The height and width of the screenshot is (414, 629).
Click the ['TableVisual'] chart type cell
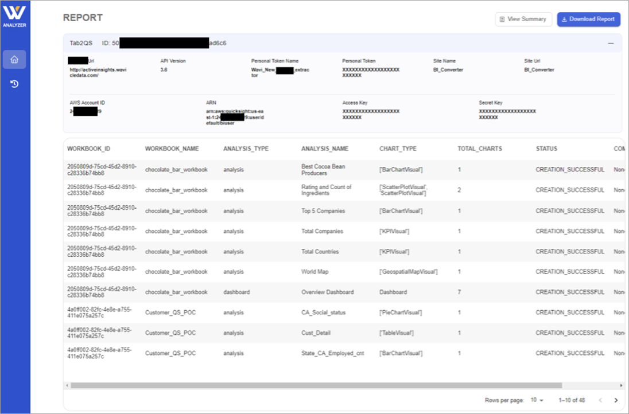click(x=397, y=333)
